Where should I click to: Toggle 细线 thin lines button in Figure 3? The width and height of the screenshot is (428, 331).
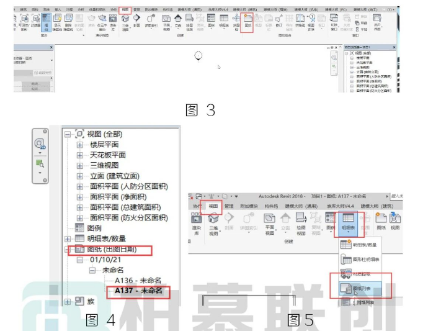(x=46, y=22)
